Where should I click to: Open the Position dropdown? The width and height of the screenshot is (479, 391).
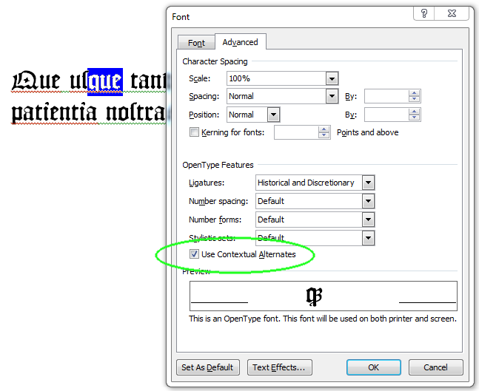[274, 115]
